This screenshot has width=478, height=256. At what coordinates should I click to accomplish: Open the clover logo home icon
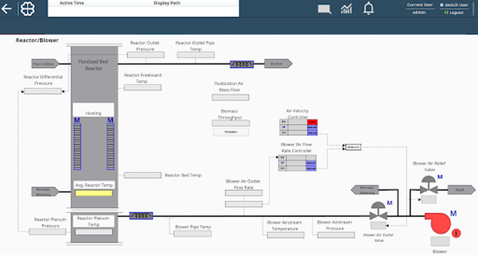click(x=27, y=9)
